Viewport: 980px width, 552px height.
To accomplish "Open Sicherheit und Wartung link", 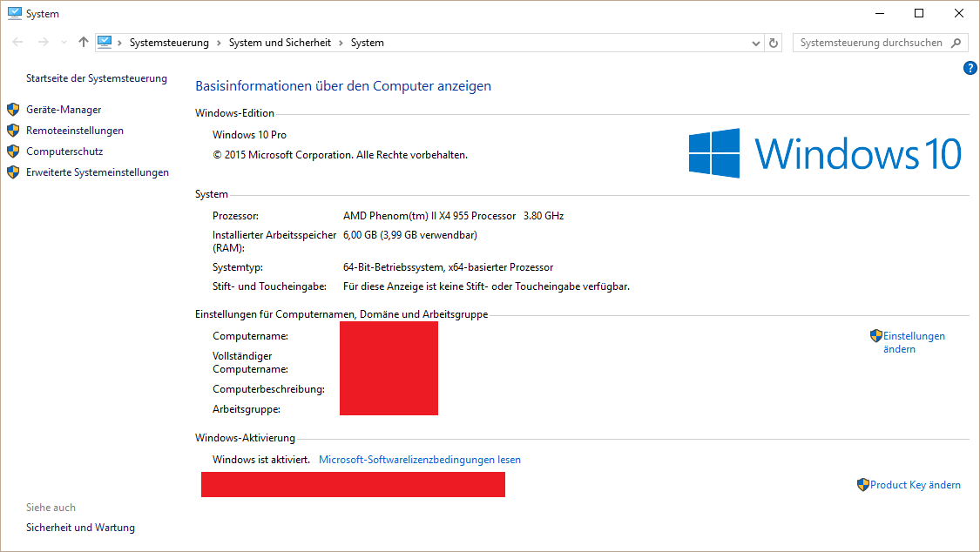I will (x=80, y=528).
